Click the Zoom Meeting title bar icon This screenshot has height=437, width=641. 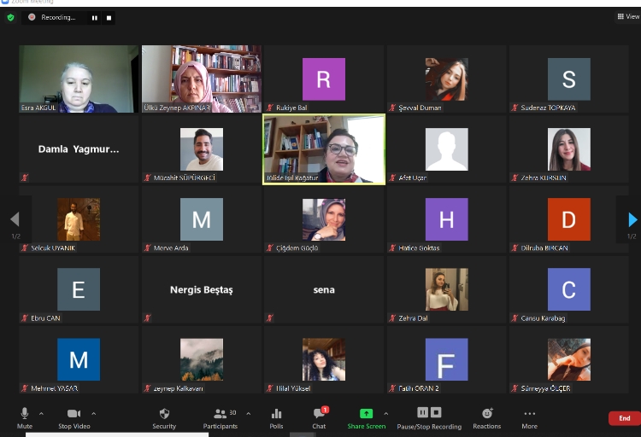click(5, 2)
